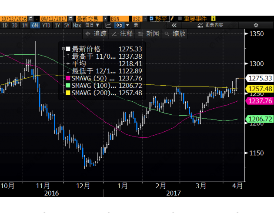The height and width of the screenshot is (213, 274).
Task: Click the yellow info icon
Action: click(x=214, y=19)
